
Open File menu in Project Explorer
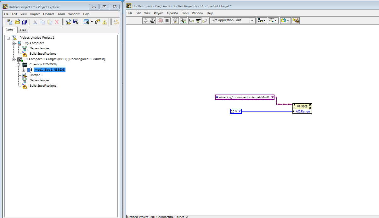coord(6,14)
